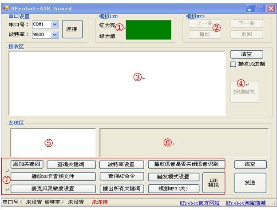Clear the send area with lower 清空

pyautogui.click(x=250, y=164)
